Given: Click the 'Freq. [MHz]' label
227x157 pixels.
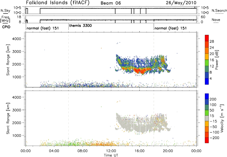Looking at the screenshot, I should [6, 19].
